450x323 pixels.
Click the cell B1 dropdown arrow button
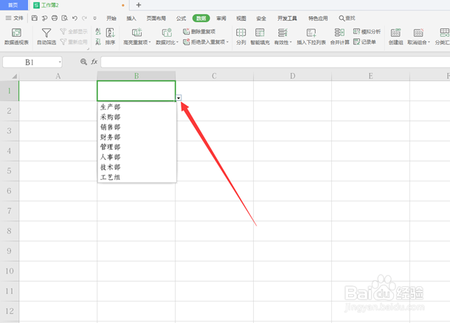coord(179,98)
